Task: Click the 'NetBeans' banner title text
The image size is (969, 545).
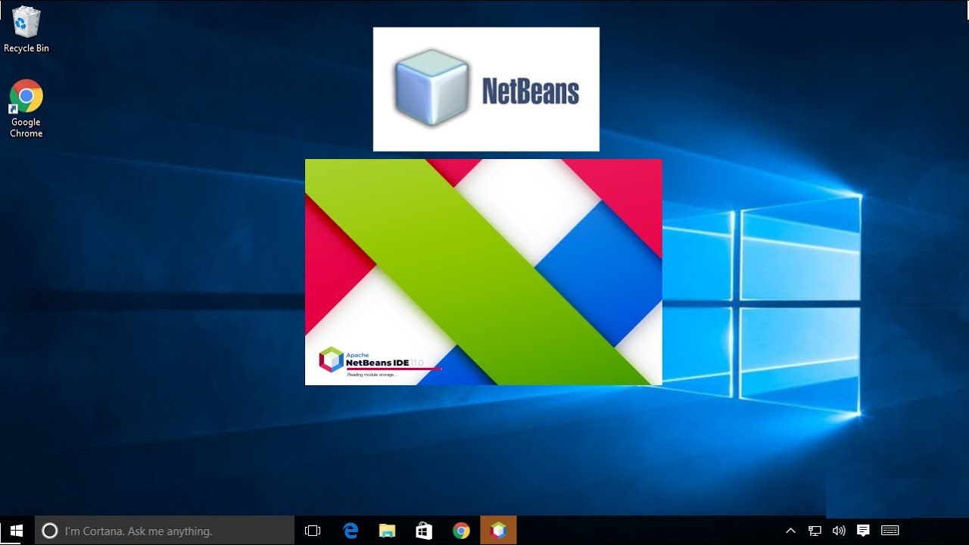Action: [x=531, y=92]
